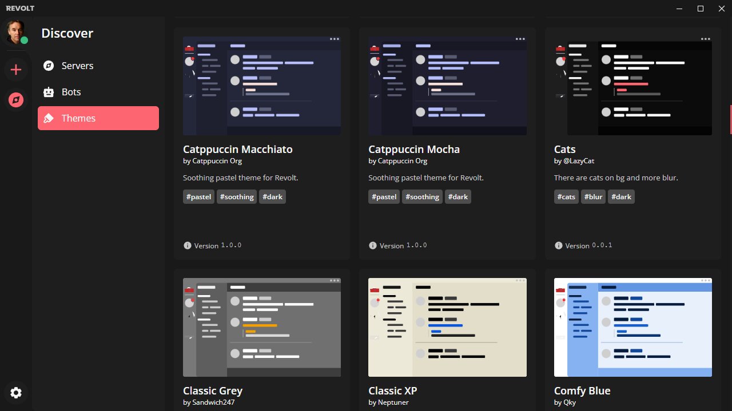Filter by the #soothing tag on Mocha
This screenshot has width=732, height=411.
422,197
